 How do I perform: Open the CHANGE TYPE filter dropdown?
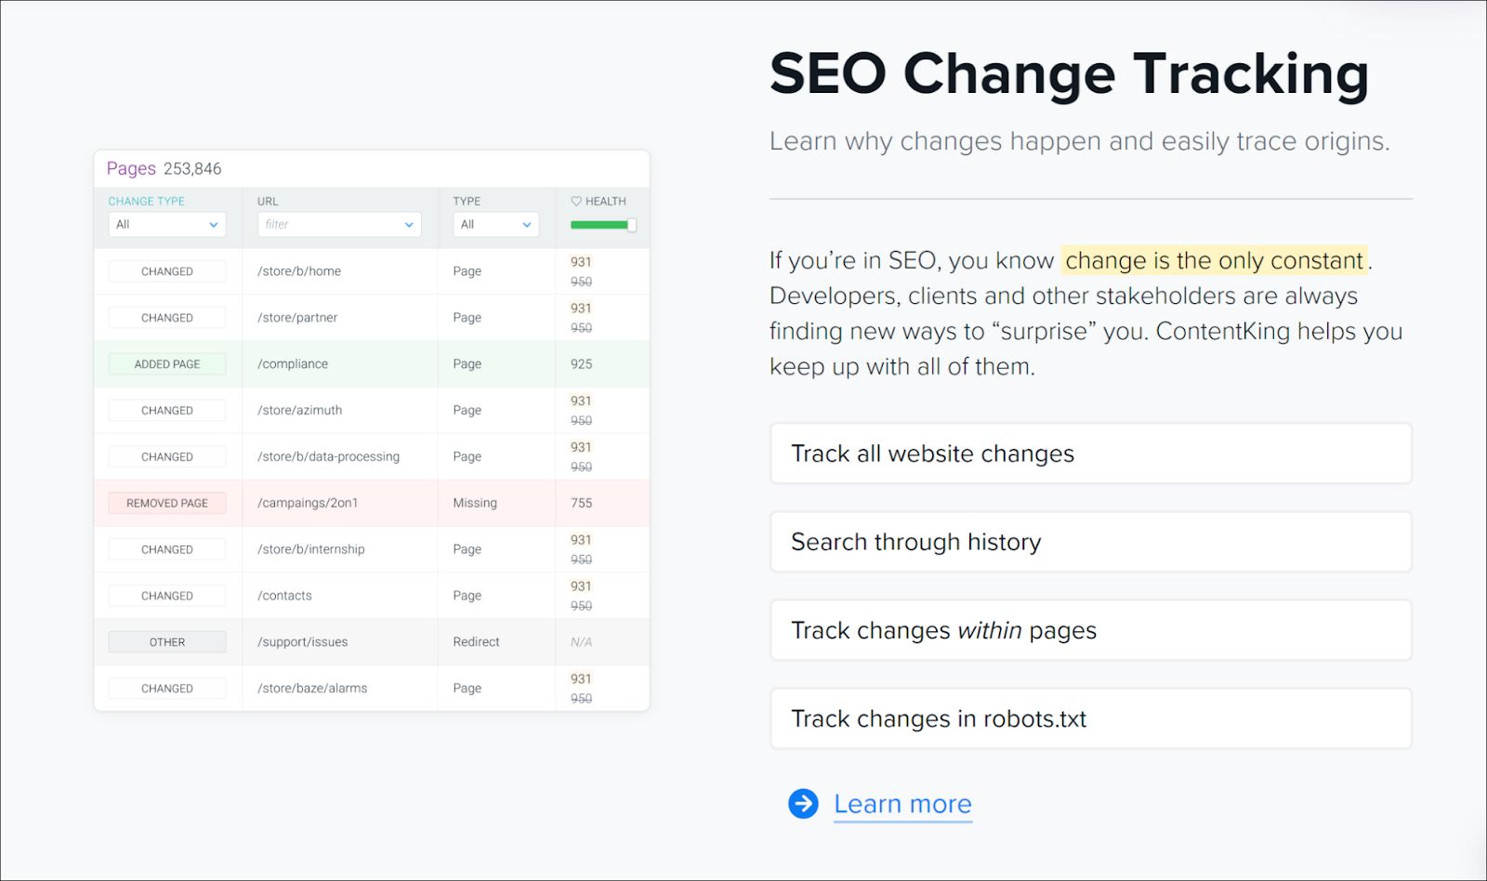(x=166, y=224)
